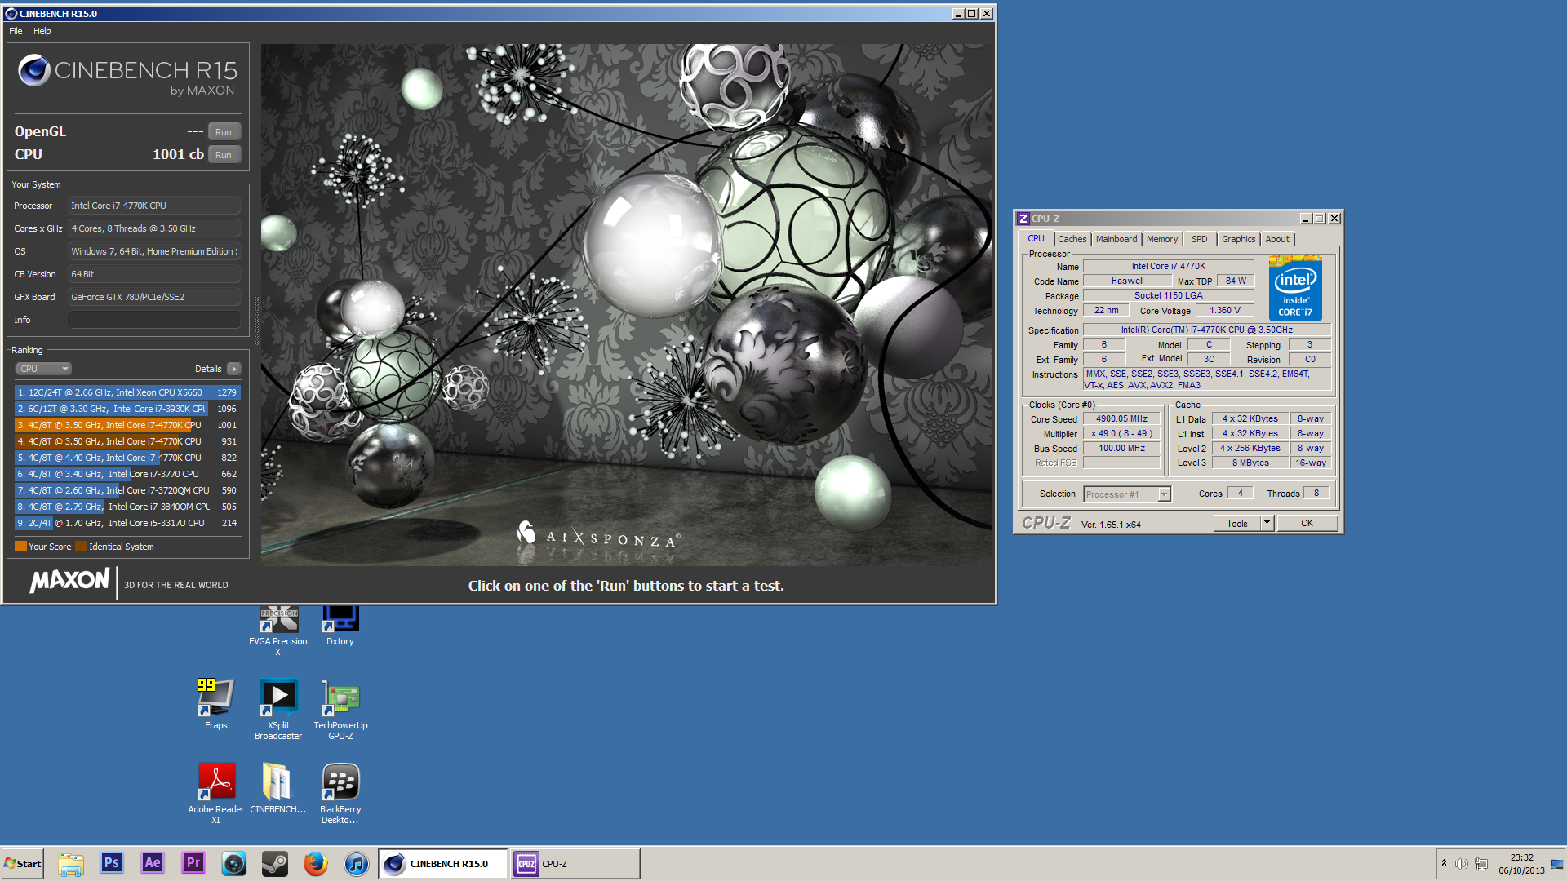
Task: Launch Photoshop from taskbar
Action: pyautogui.click(x=112, y=863)
